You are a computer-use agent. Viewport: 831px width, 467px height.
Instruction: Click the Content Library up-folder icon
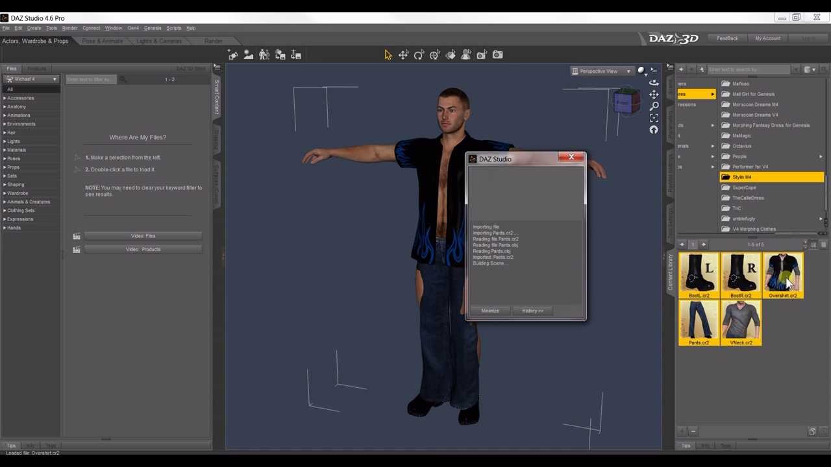tap(702, 69)
